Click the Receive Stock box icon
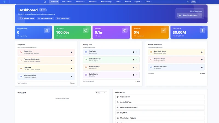The image size is (219, 123). click(x=118, y=97)
